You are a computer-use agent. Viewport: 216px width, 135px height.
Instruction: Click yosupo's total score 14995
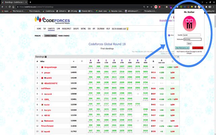coord(74,73)
